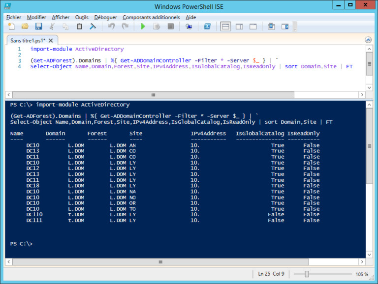
Task: Click script pane scroll down arrow
Action: pyautogui.click(x=369, y=87)
